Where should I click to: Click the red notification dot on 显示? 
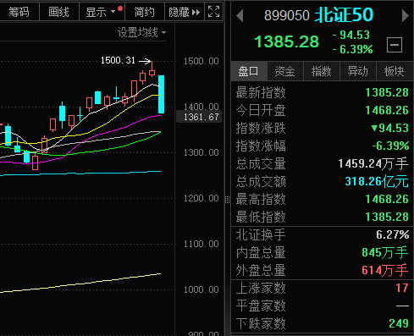(120, 8)
